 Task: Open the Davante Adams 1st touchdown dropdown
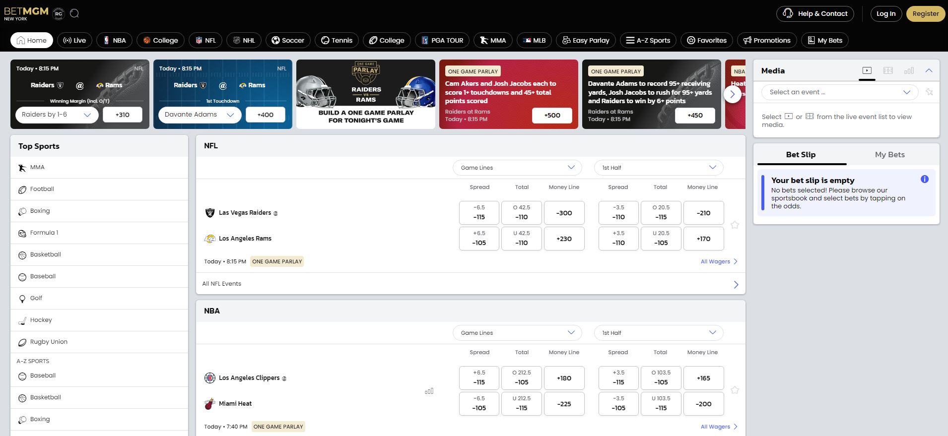(x=200, y=115)
